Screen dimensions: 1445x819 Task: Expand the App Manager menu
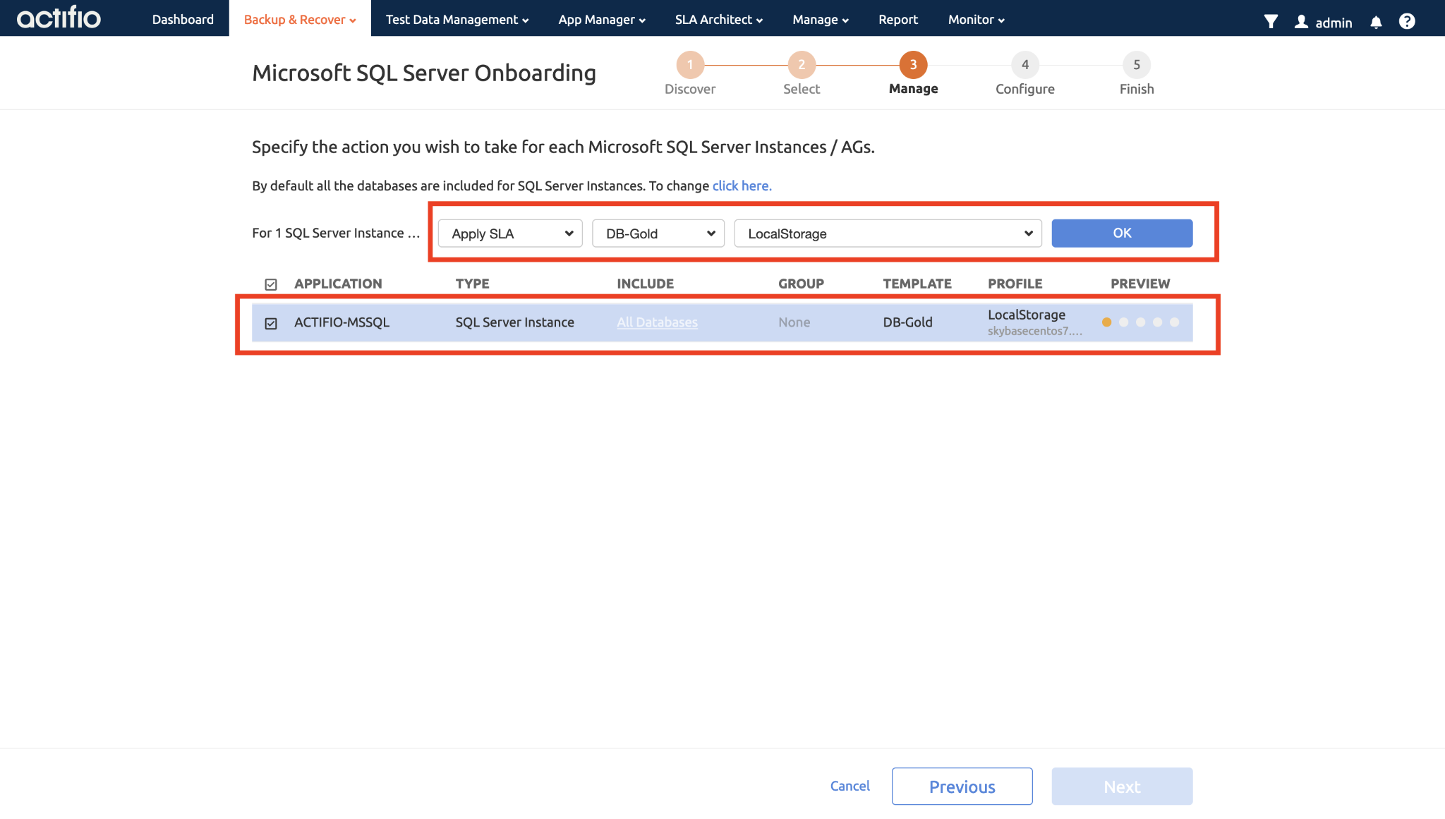click(x=602, y=19)
